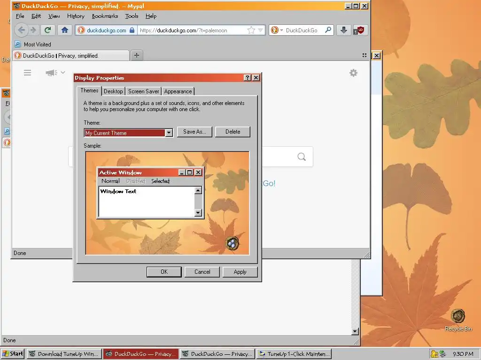Bookmark this page with the star icon
Screen dimensions: 481x360
pos(251,30)
